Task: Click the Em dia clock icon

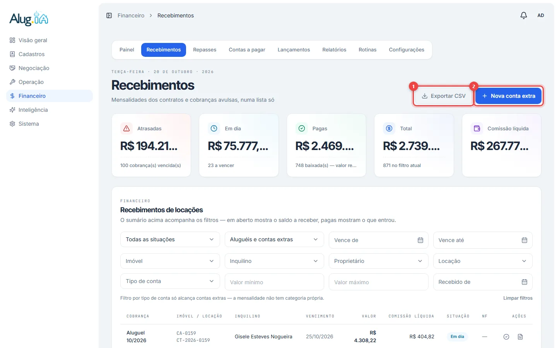Action: (214, 128)
